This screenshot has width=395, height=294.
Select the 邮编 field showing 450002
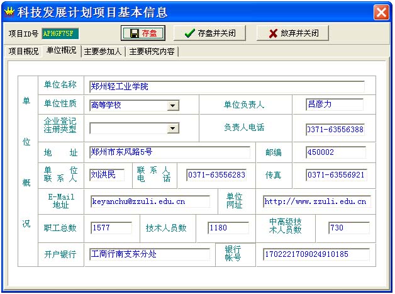(335, 152)
